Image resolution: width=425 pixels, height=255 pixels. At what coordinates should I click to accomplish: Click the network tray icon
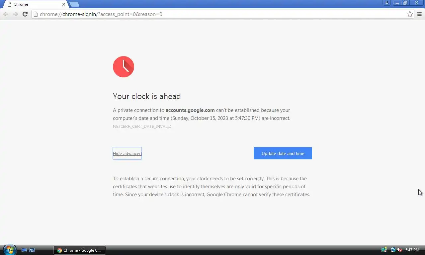[x=393, y=250]
